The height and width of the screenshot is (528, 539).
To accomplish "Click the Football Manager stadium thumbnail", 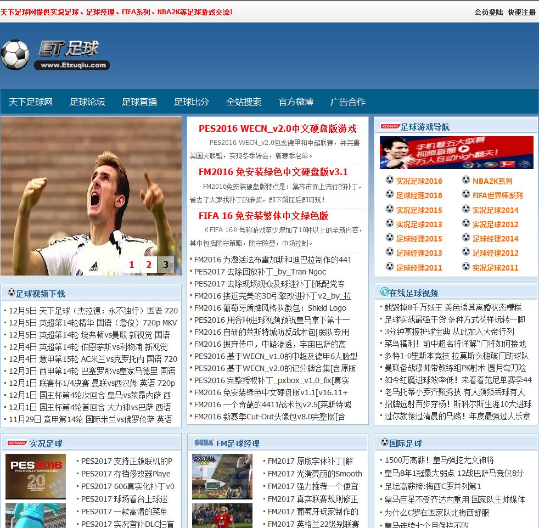I will tap(222, 476).
